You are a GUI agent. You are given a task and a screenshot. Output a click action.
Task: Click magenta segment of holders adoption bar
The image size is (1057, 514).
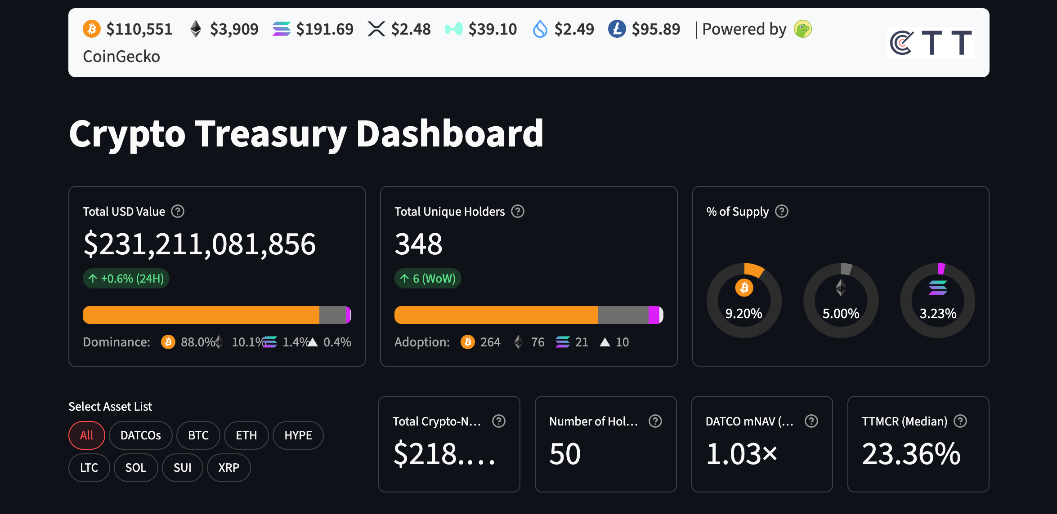[x=654, y=315]
